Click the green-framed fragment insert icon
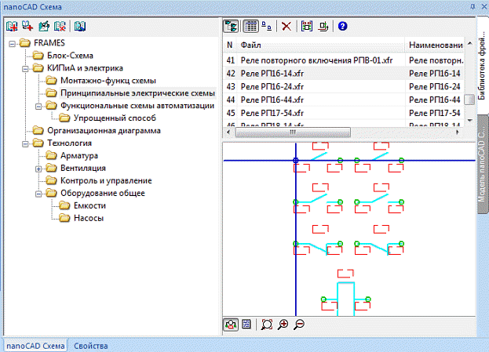The image size is (489, 352). tap(307, 26)
